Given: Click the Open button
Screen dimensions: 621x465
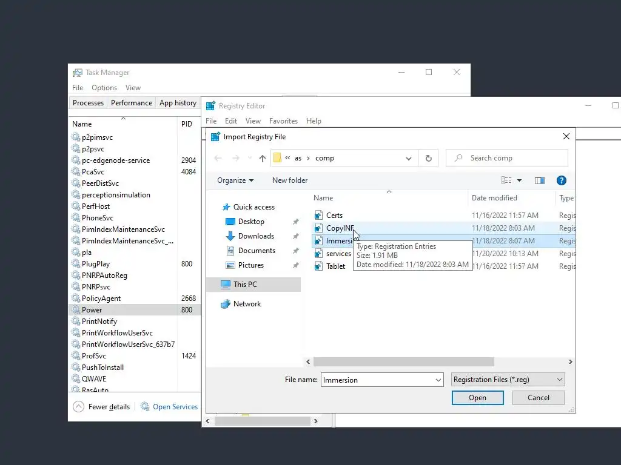Looking at the screenshot, I should (478, 398).
